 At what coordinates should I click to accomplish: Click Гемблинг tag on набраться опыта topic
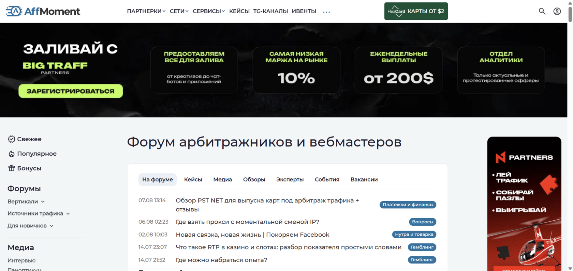pyautogui.click(x=422, y=260)
